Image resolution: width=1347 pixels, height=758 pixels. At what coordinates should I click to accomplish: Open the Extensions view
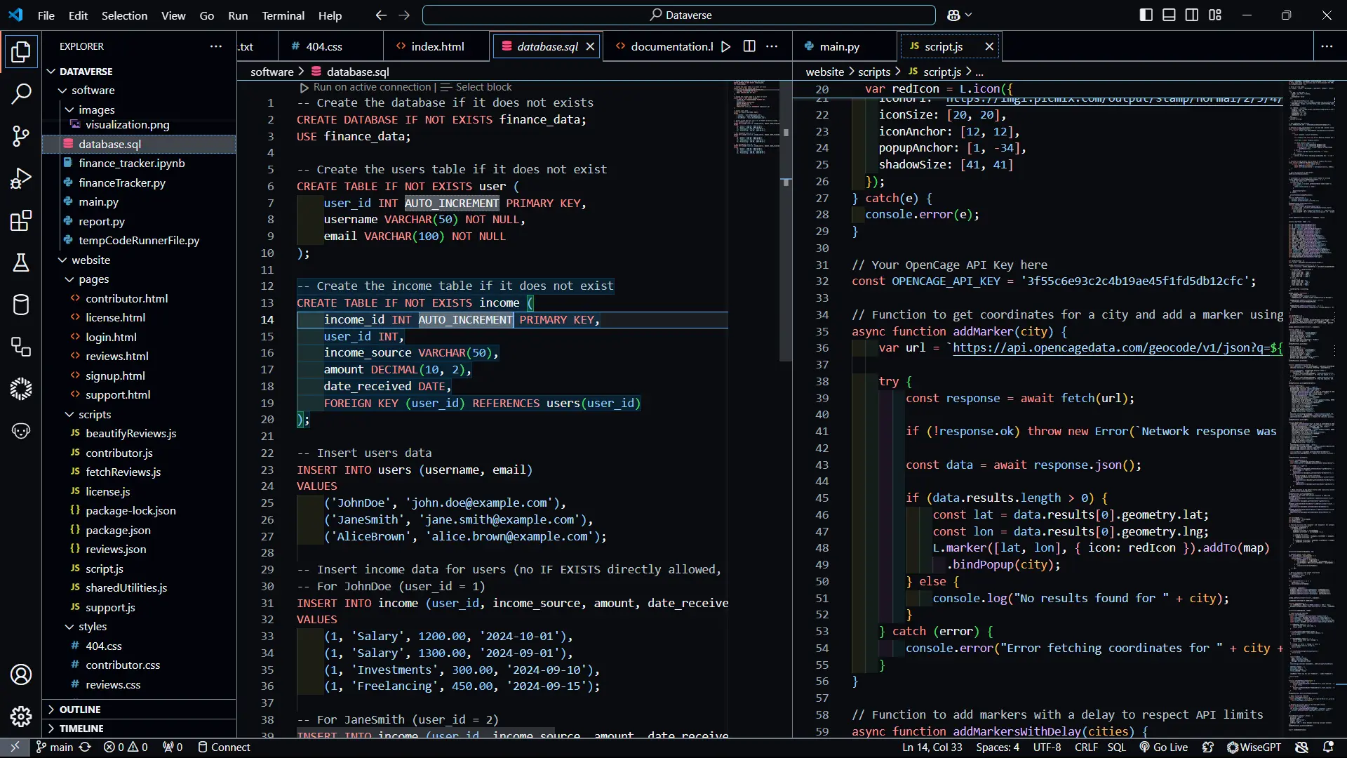point(21,220)
